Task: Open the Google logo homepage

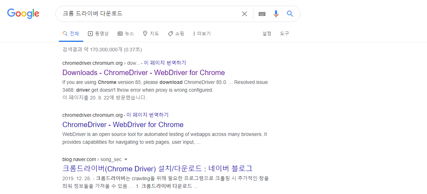Action: pos(23,14)
